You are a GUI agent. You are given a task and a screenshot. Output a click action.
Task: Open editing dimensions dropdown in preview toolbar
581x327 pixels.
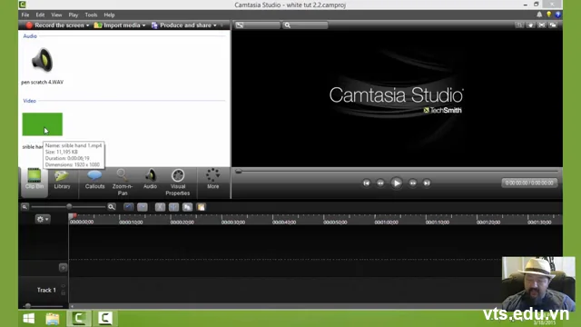pyautogui.click(x=258, y=25)
